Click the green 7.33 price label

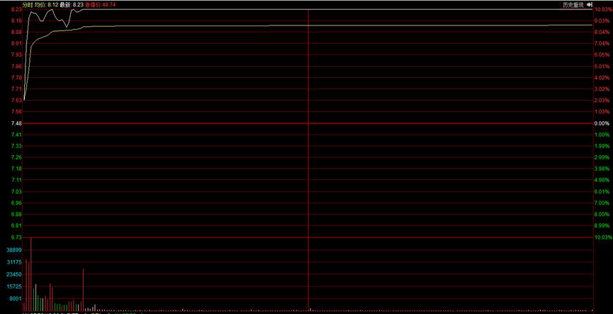coord(16,146)
